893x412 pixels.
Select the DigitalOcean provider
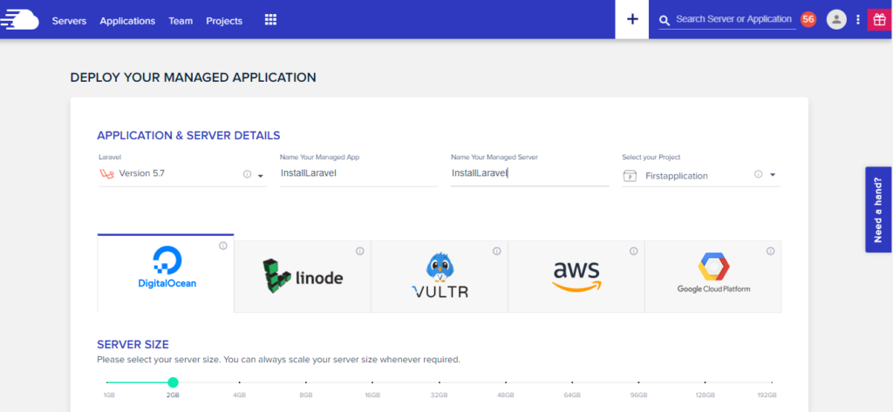[x=166, y=274]
